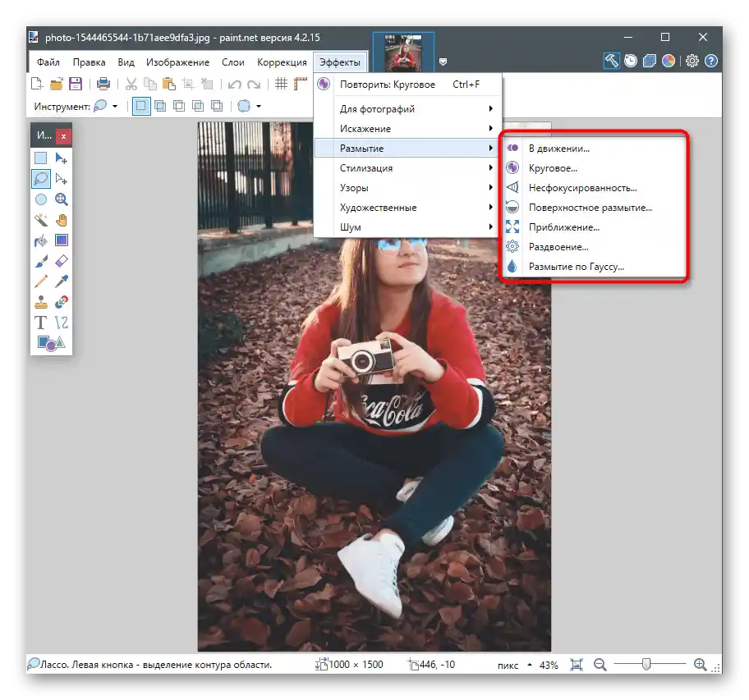Print the image
Image resolution: width=749 pixels, height=700 pixels.
(x=103, y=84)
